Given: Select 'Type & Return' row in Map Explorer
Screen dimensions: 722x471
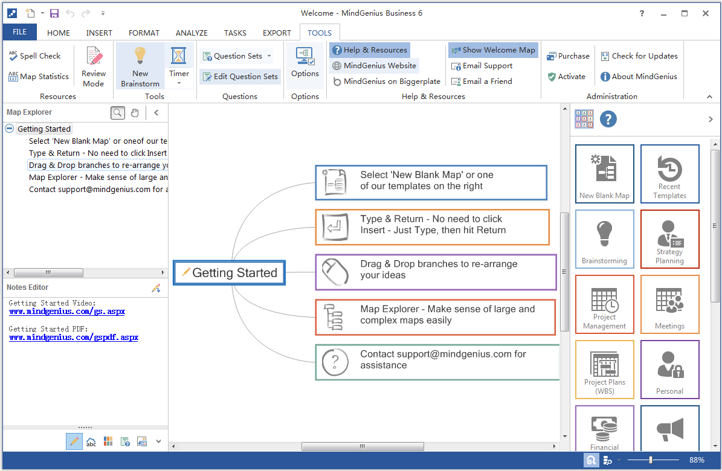Looking at the screenshot, I should pyautogui.click(x=98, y=153).
